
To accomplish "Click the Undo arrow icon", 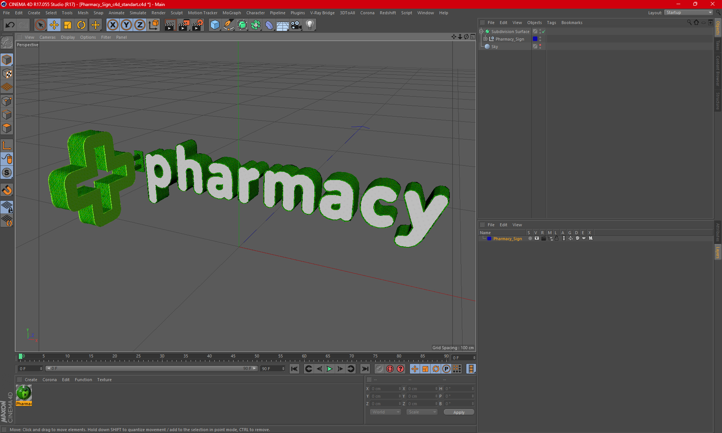I will point(10,25).
